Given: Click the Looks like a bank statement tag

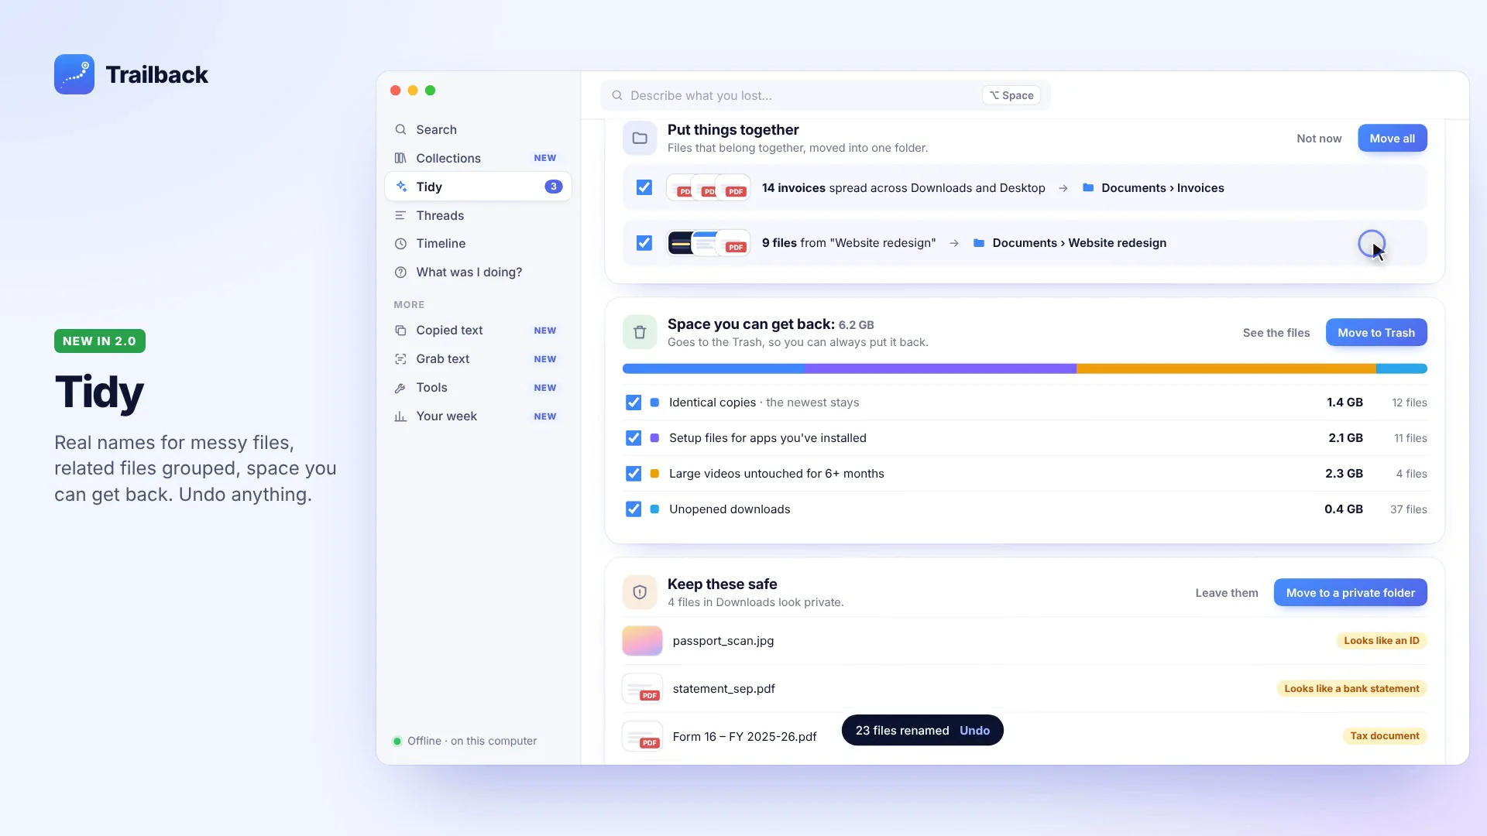Looking at the screenshot, I should click(1351, 689).
